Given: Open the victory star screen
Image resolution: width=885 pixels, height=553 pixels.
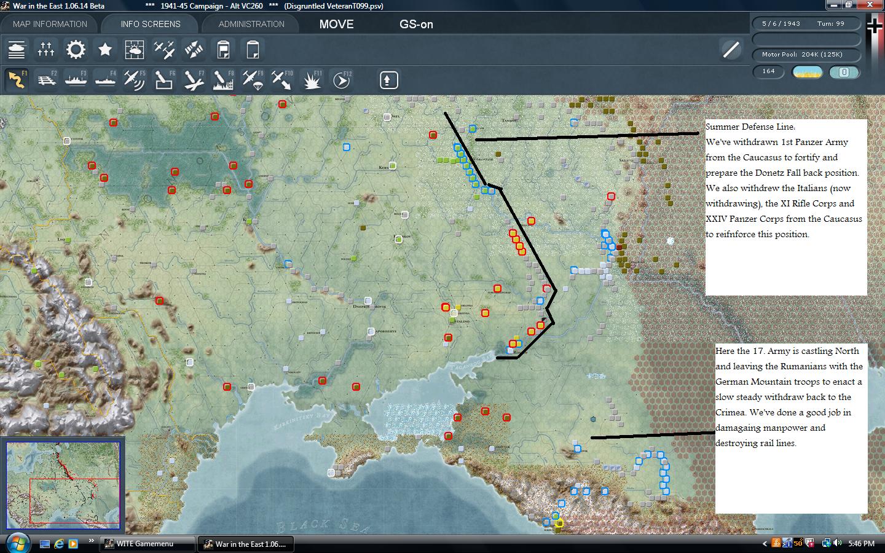Looking at the screenshot, I should point(105,50).
